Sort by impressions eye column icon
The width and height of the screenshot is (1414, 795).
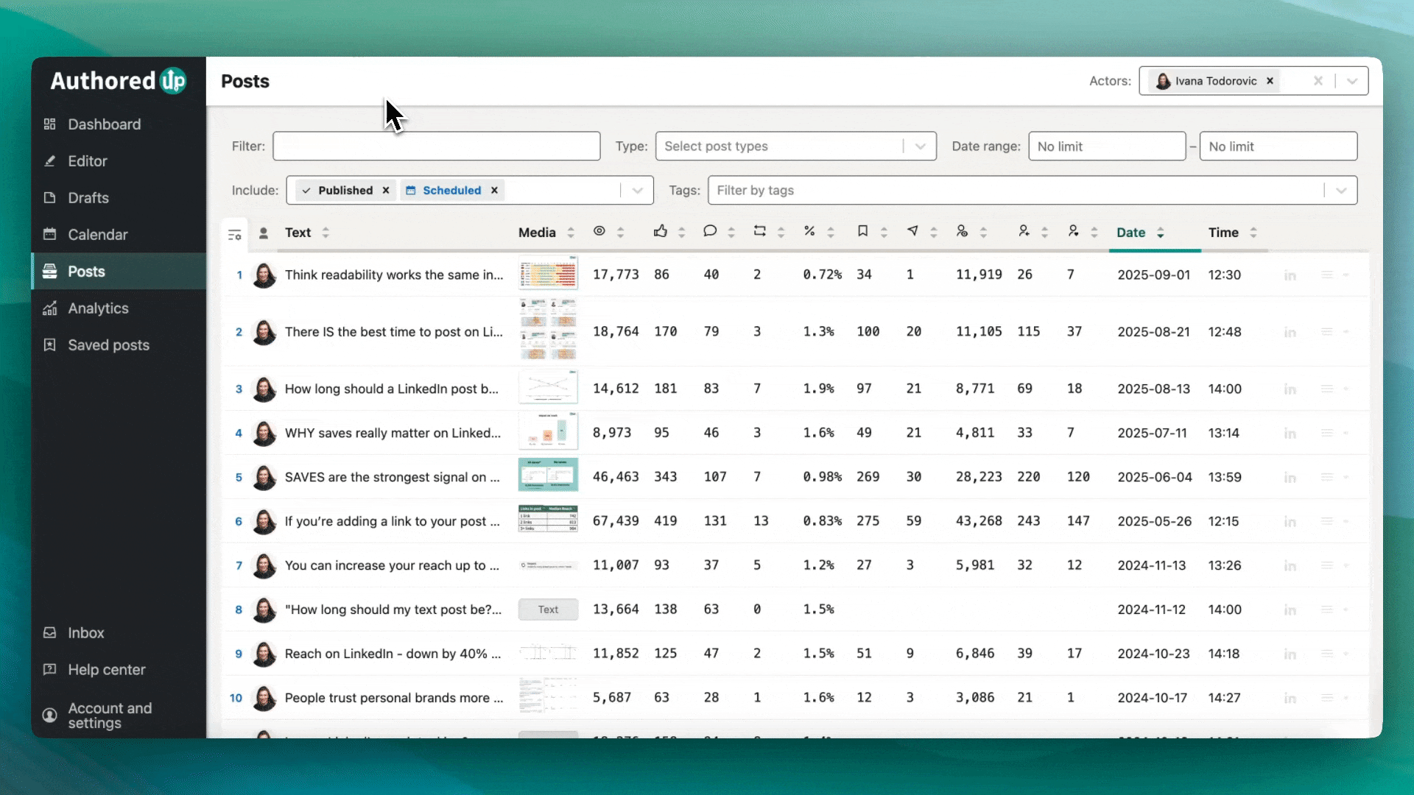pyautogui.click(x=599, y=232)
